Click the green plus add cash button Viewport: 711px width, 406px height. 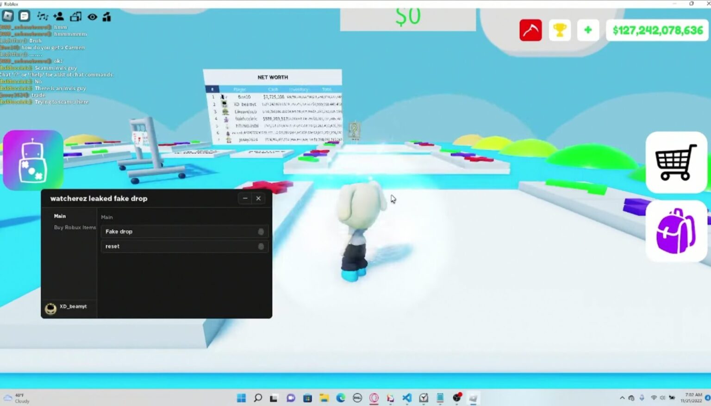click(x=588, y=30)
